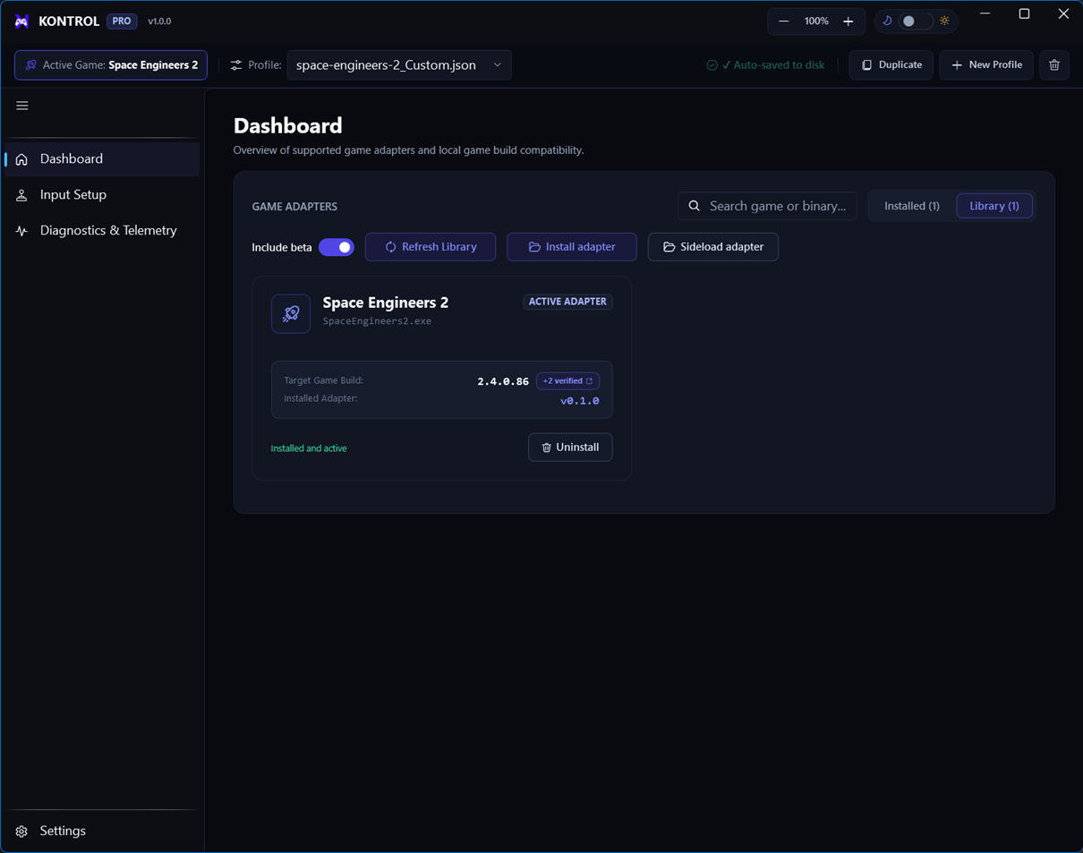
Task: Click the hamburger menu icon in sidebar
Action: pos(22,106)
